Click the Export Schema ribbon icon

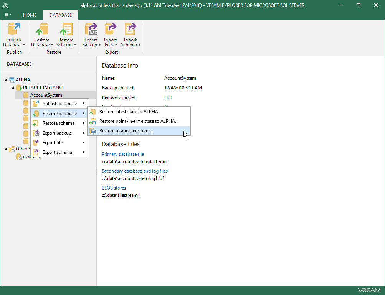pyautogui.click(x=131, y=29)
